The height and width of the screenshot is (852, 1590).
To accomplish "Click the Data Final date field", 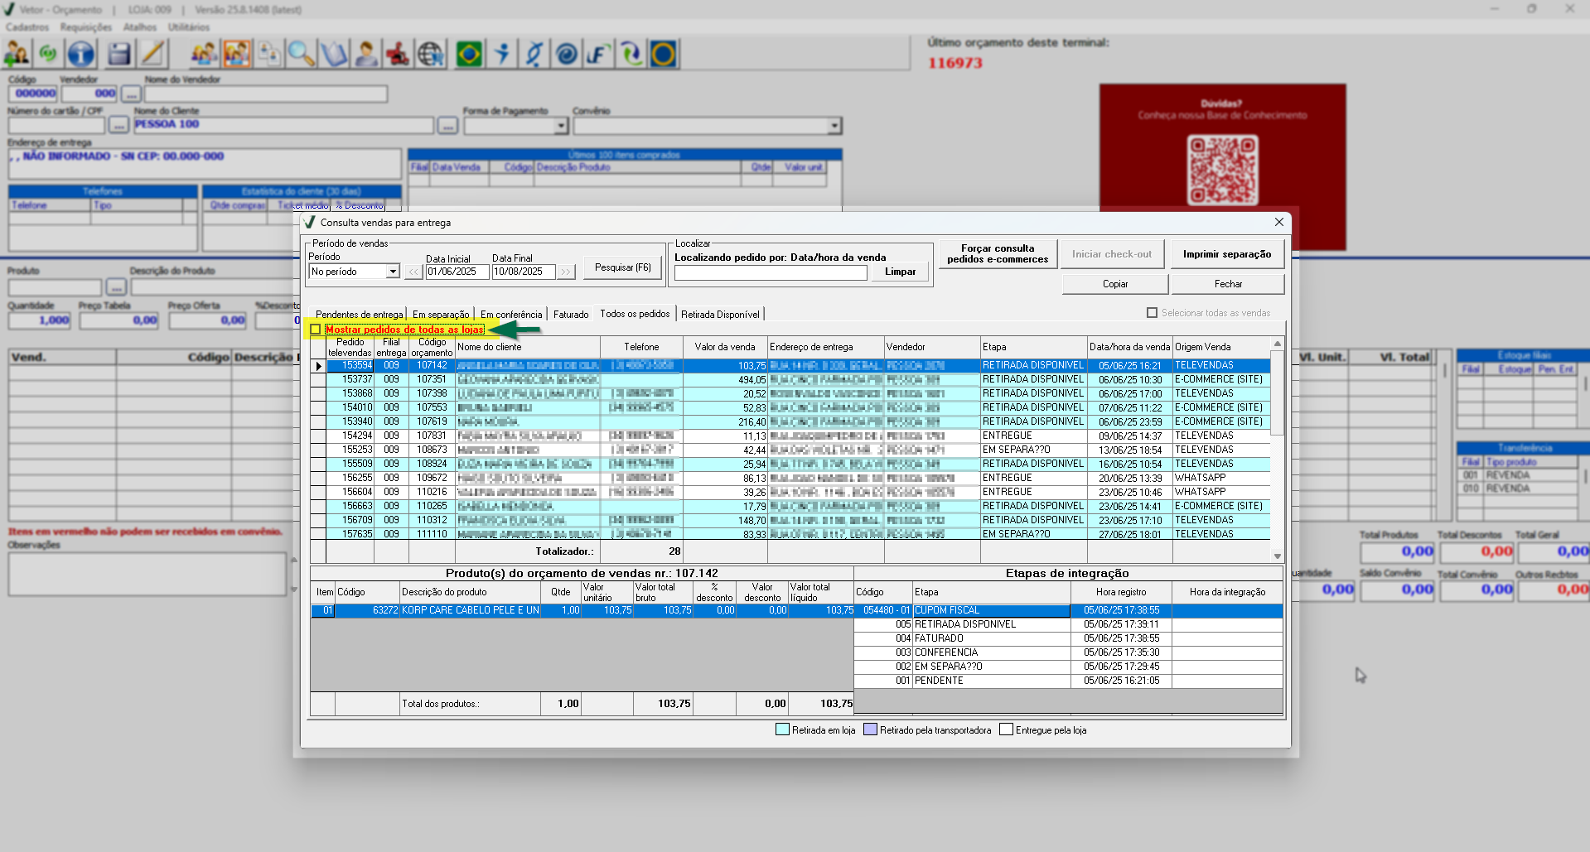I will click(524, 272).
